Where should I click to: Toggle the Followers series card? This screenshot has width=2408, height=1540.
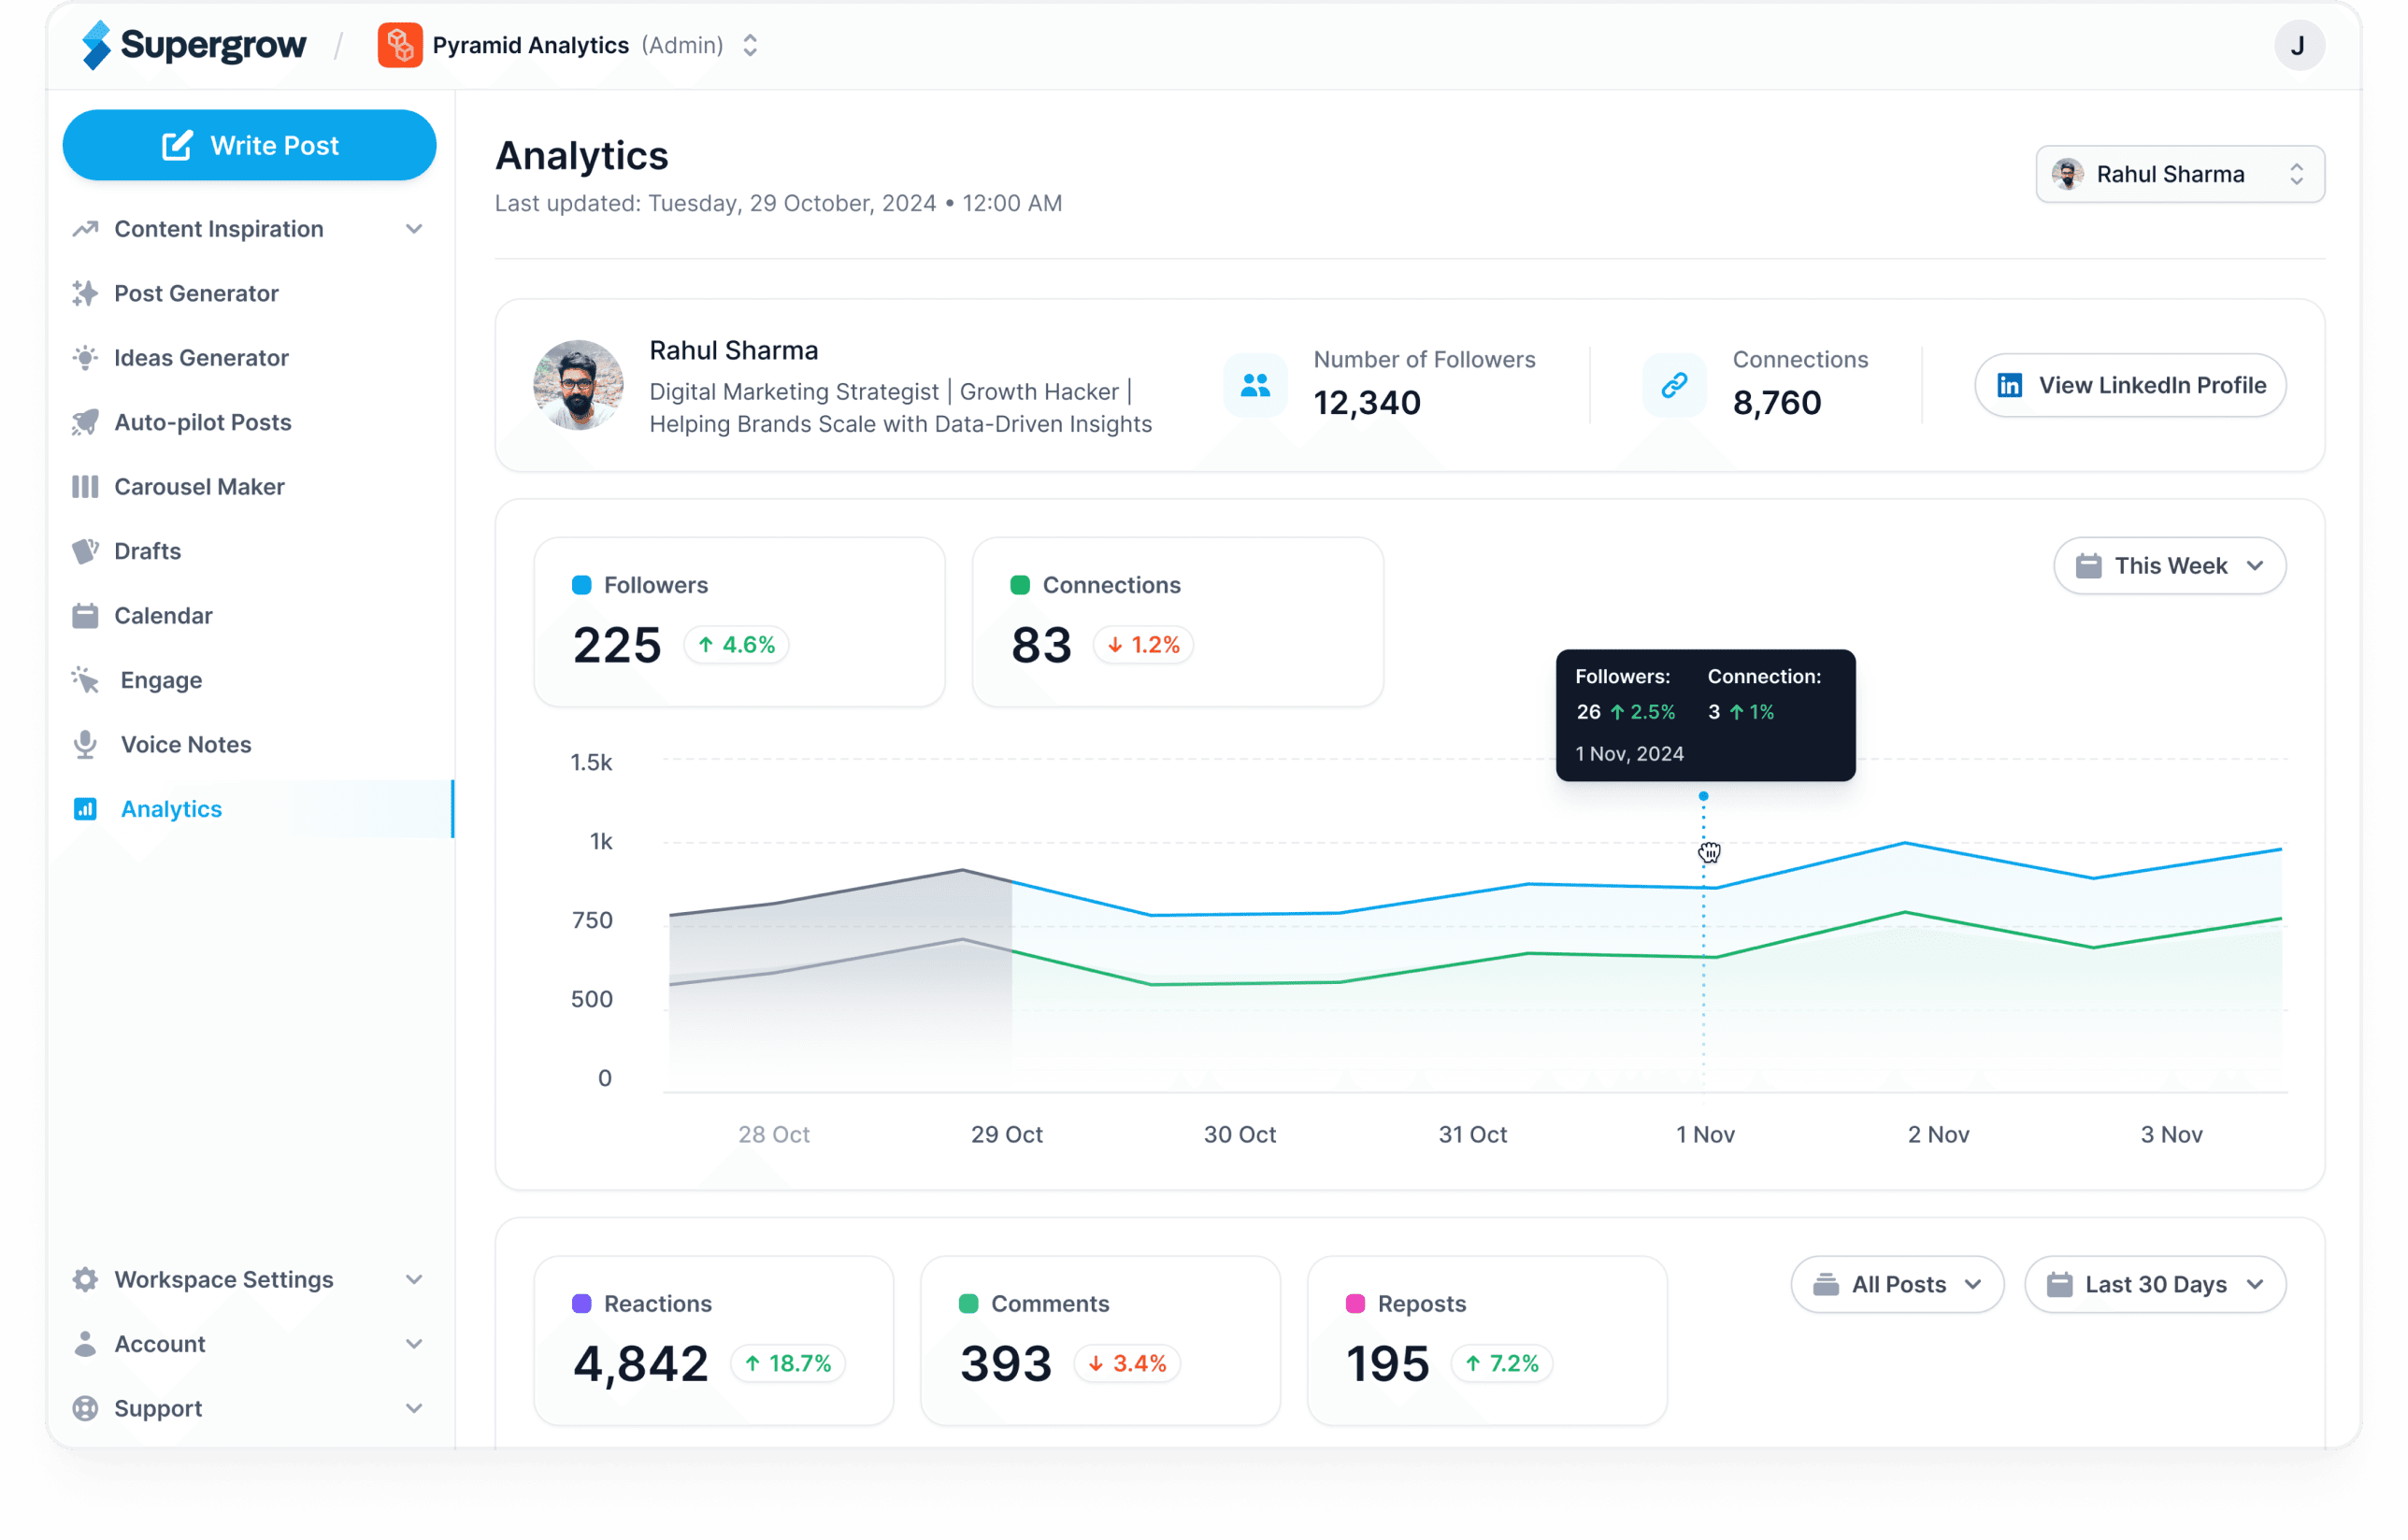(x=738, y=621)
